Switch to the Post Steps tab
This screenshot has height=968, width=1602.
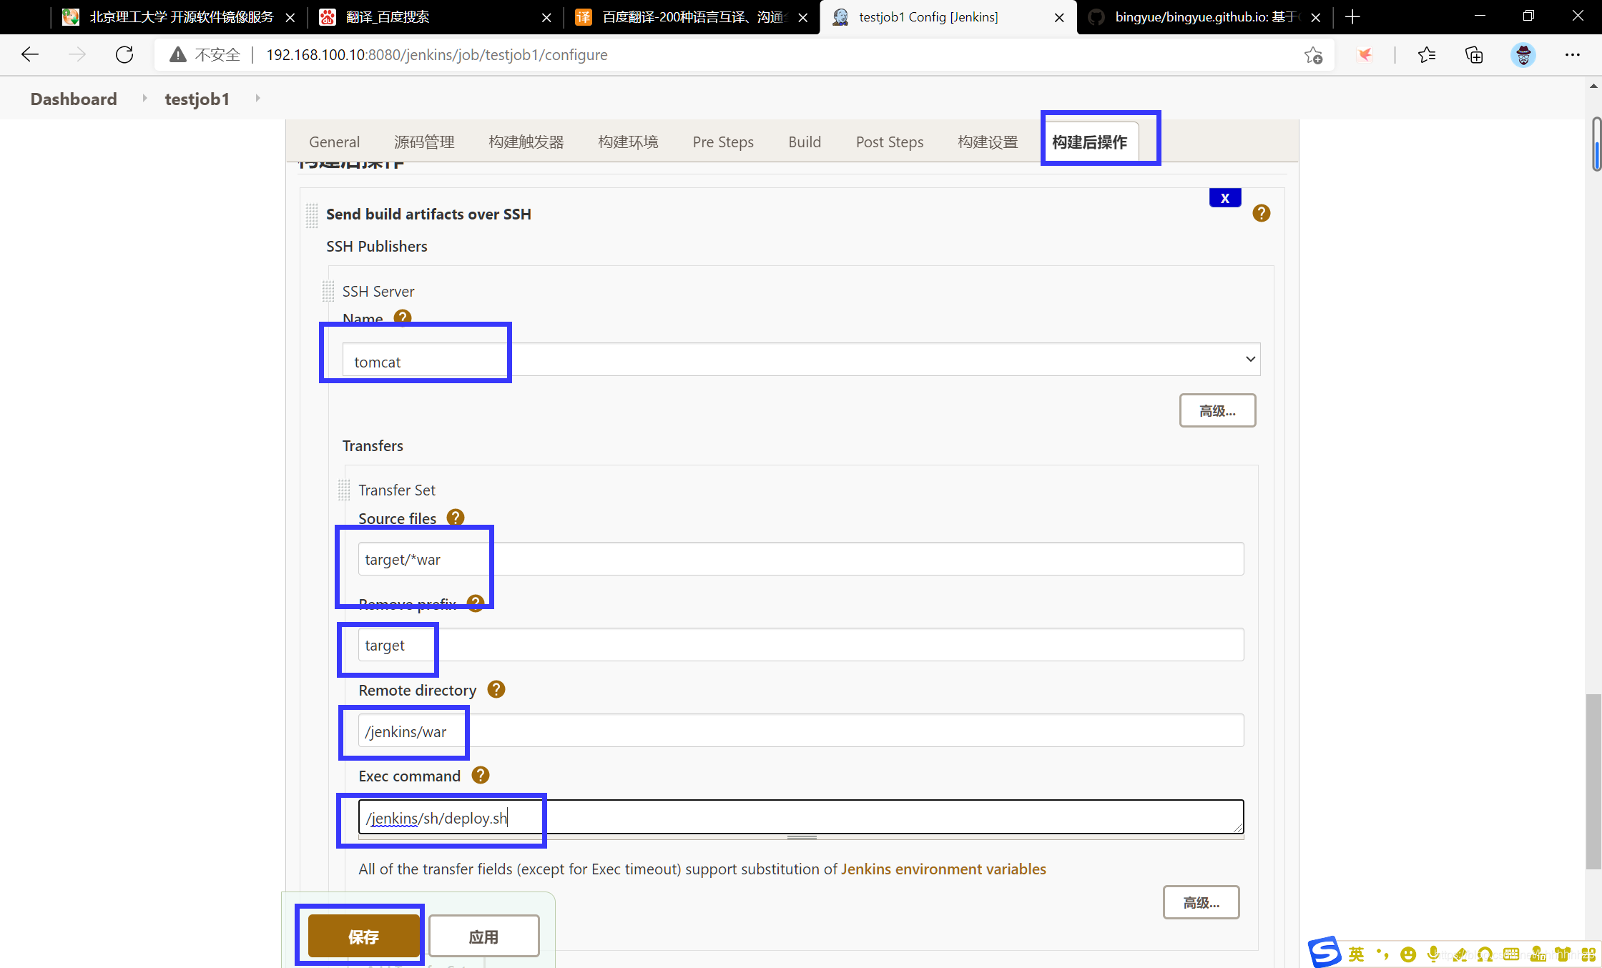click(889, 142)
